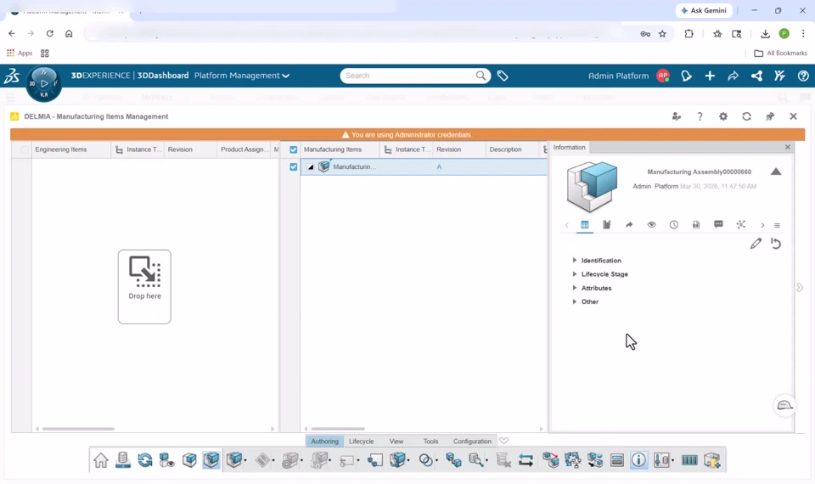Click the Manufacturing Items horizontal scrollbar

tap(338, 429)
